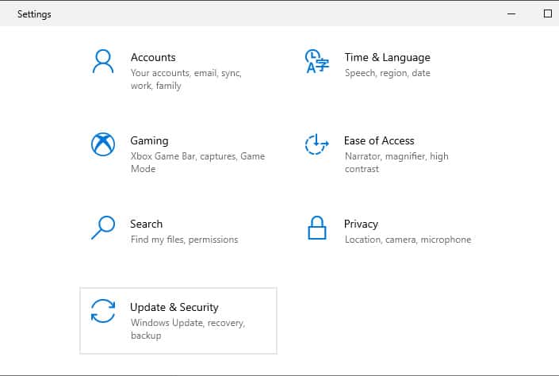Click the Ease of Access dashed-clock icon
559x376 pixels.
point(316,144)
